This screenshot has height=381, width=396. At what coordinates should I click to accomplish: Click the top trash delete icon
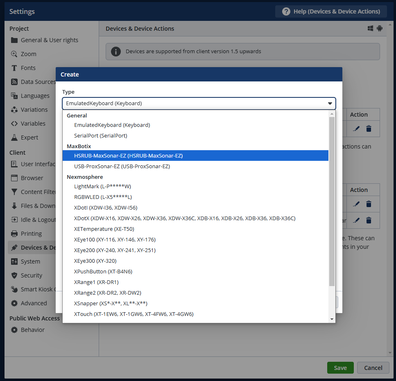pyautogui.click(x=369, y=129)
